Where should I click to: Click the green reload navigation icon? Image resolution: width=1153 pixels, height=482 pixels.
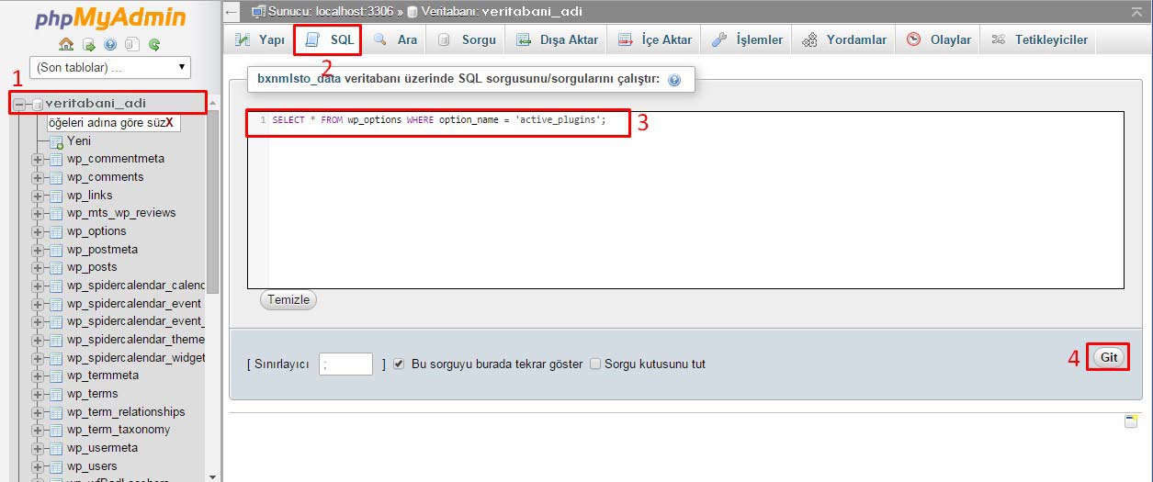pyautogui.click(x=154, y=44)
